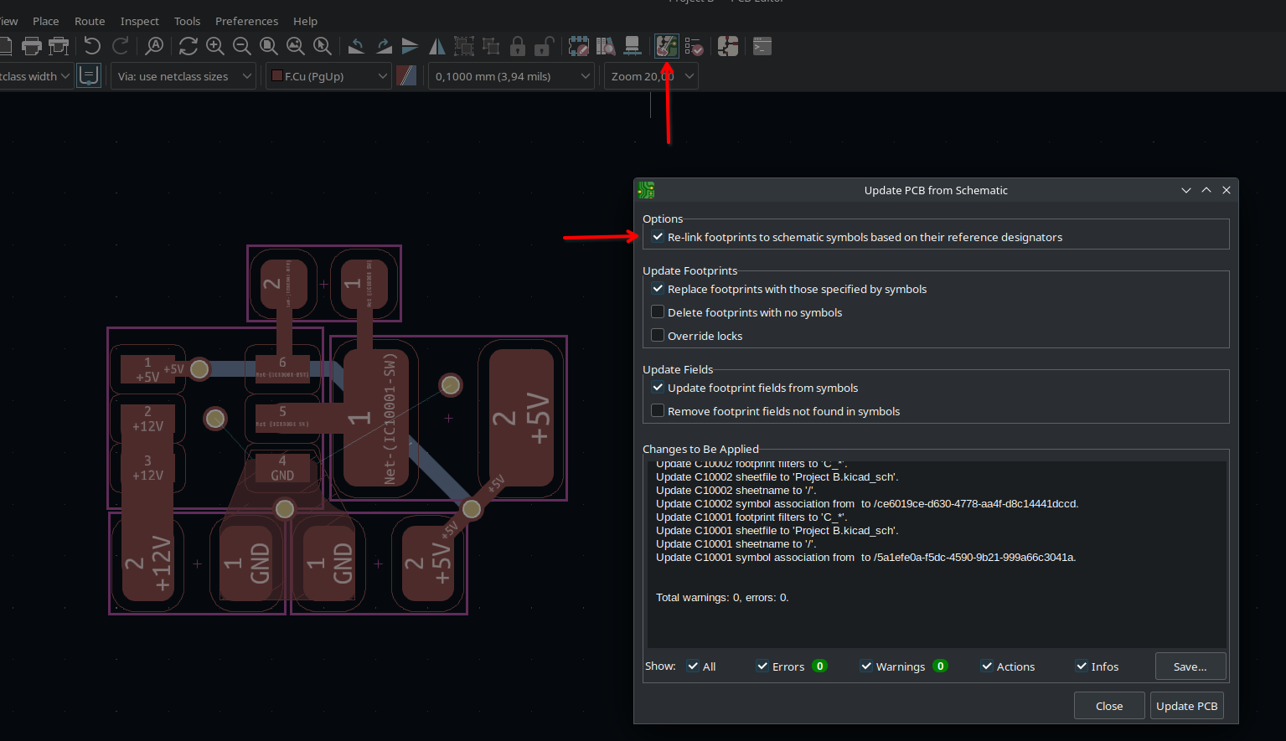Open the Via netclass sizes dropdown
1286x741 pixels.
tap(183, 76)
